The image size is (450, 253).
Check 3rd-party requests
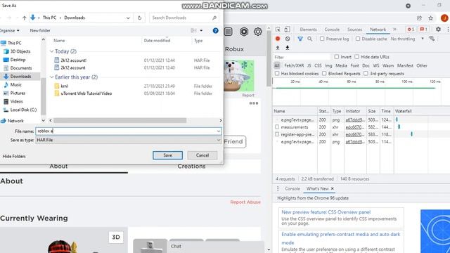366,73
